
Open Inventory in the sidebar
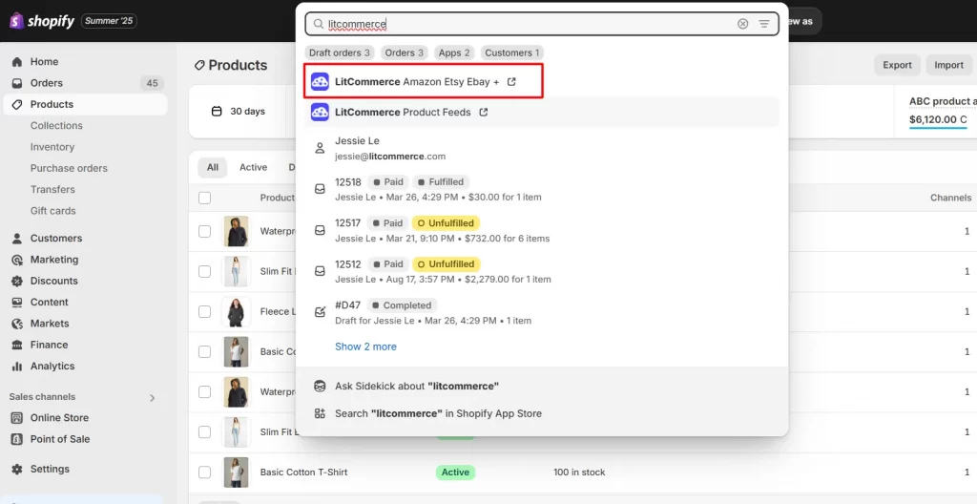point(52,147)
